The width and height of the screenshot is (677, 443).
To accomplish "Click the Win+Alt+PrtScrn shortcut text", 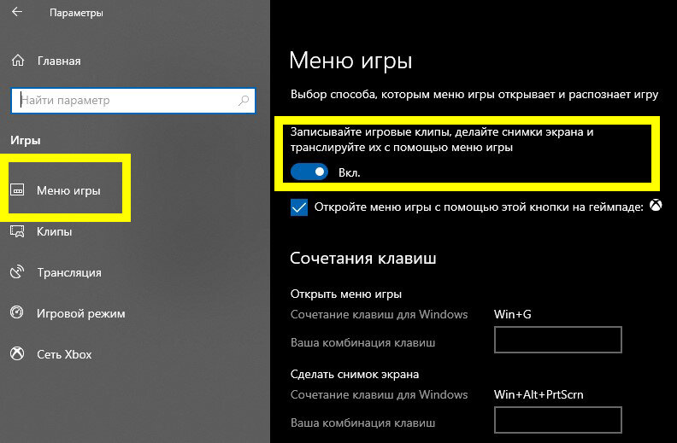I will coord(539,394).
